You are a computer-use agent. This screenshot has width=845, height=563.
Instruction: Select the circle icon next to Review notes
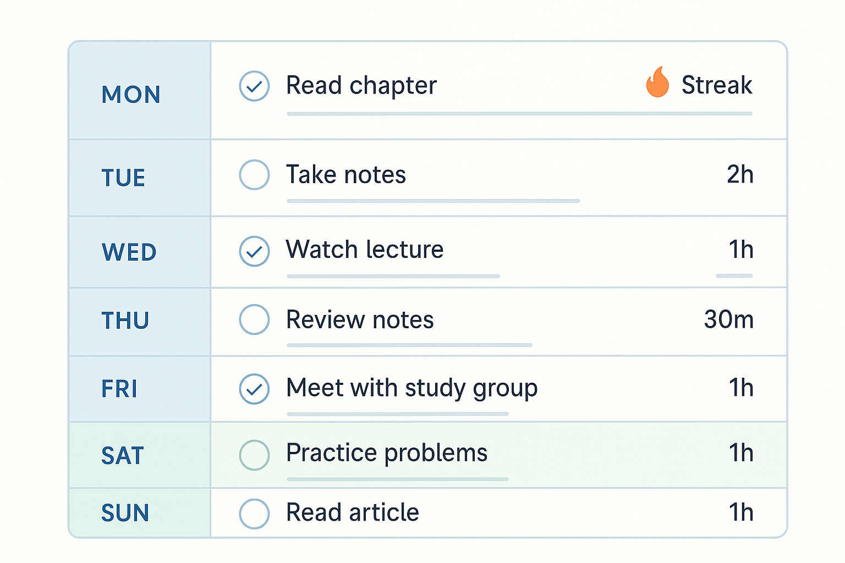(x=254, y=319)
